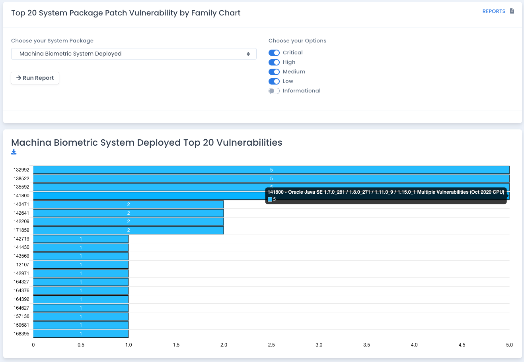Toggle off the Critical option

coord(274,53)
